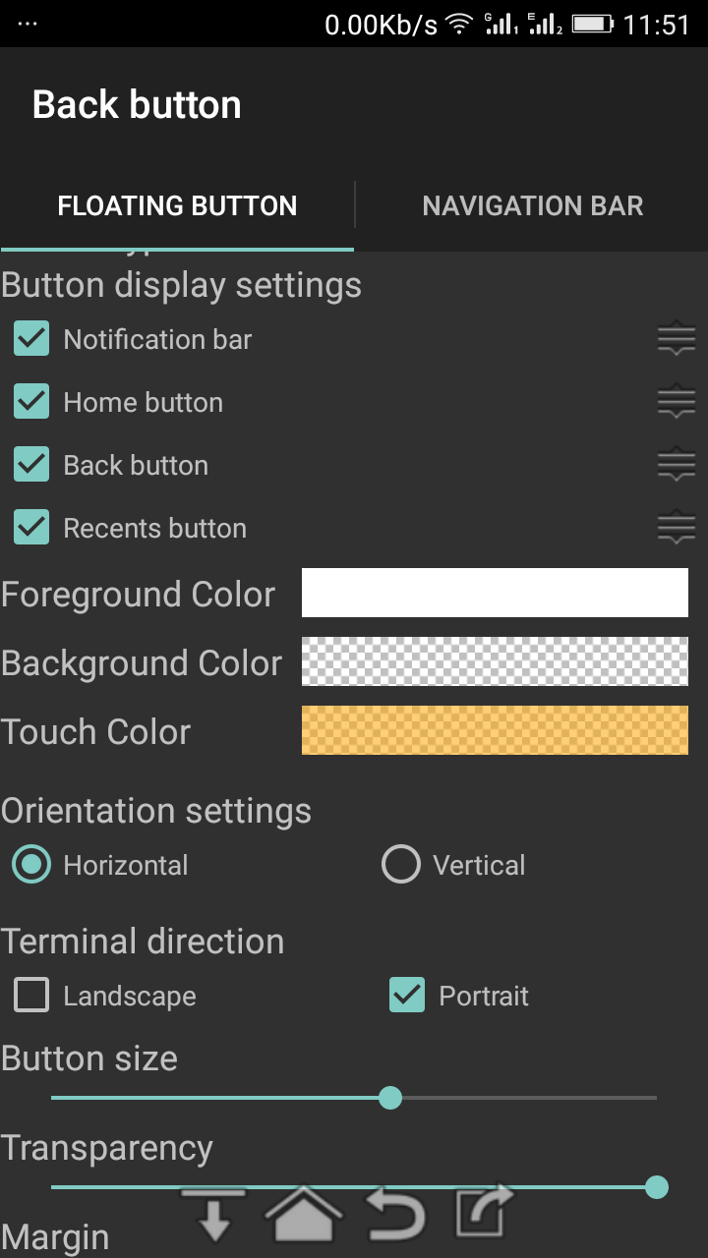Viewport: 708px width, 1258px height.
Task: Tap the floating recents icon
Action: coord(485,1211)
